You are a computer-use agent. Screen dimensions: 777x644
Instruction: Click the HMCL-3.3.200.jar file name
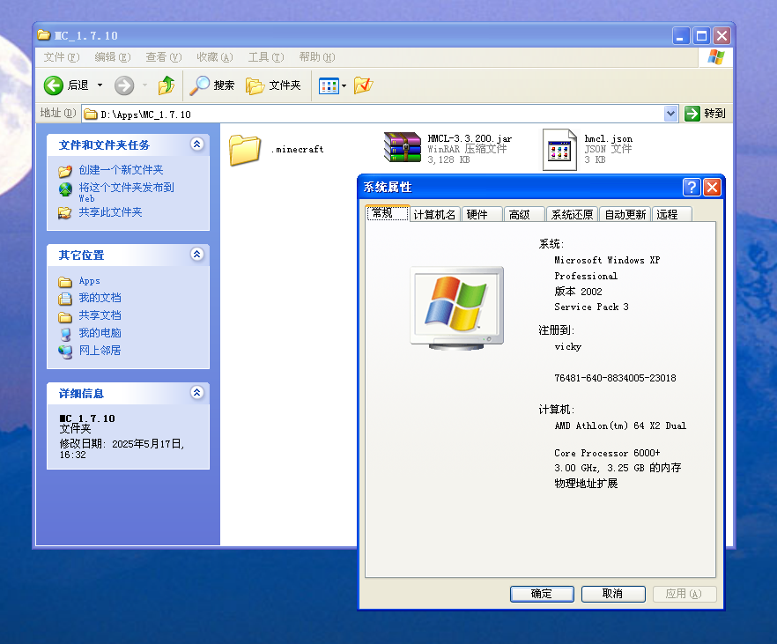[x=470, y=138]
